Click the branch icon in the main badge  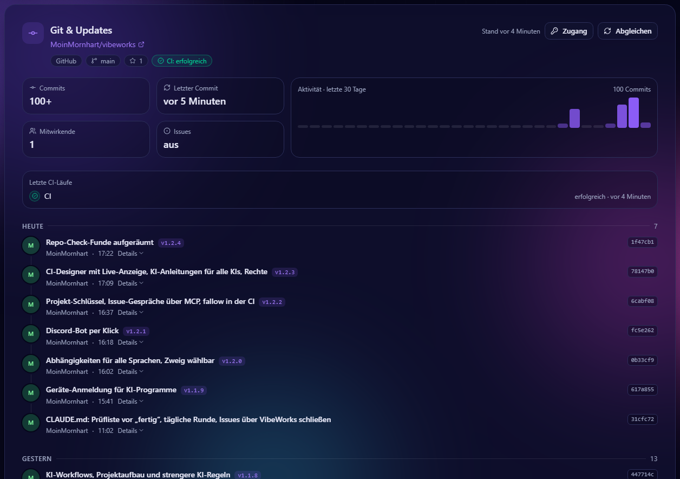point(94,61)
